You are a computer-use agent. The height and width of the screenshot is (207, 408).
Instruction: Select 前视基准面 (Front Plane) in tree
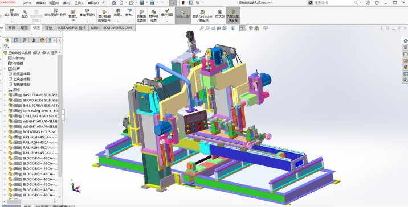[x=19, y=74]
